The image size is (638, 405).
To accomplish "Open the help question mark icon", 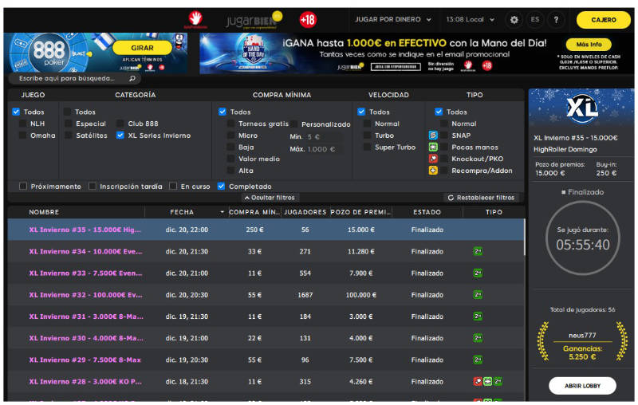I will [x=556, y=19].
